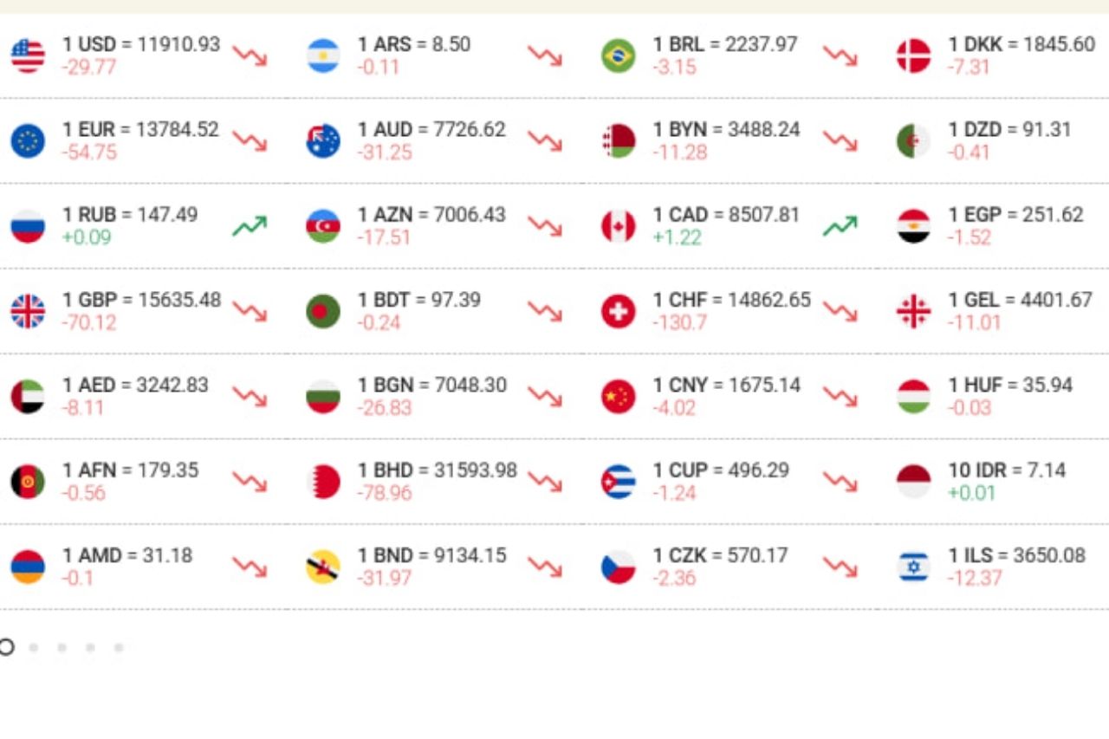This screenshot has height=739, width=1109.
Task: Open the 1 EUR = 13784.52 rate
Action: click(x=140, y=130)
